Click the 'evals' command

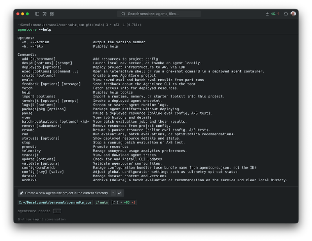coord(27,80)
